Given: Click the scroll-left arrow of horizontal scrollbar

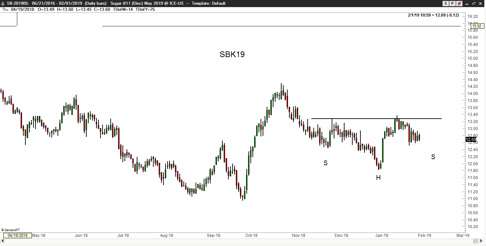Looking at the screenshot, I should 2,241.
